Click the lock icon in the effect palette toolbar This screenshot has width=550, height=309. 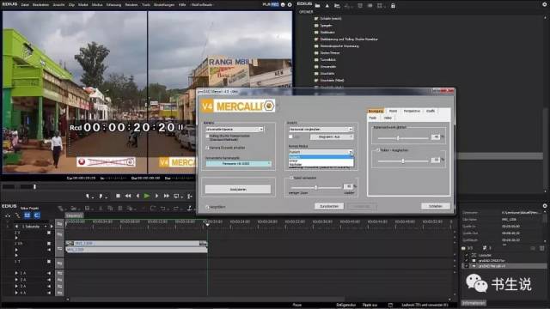(x=393, y=5)
